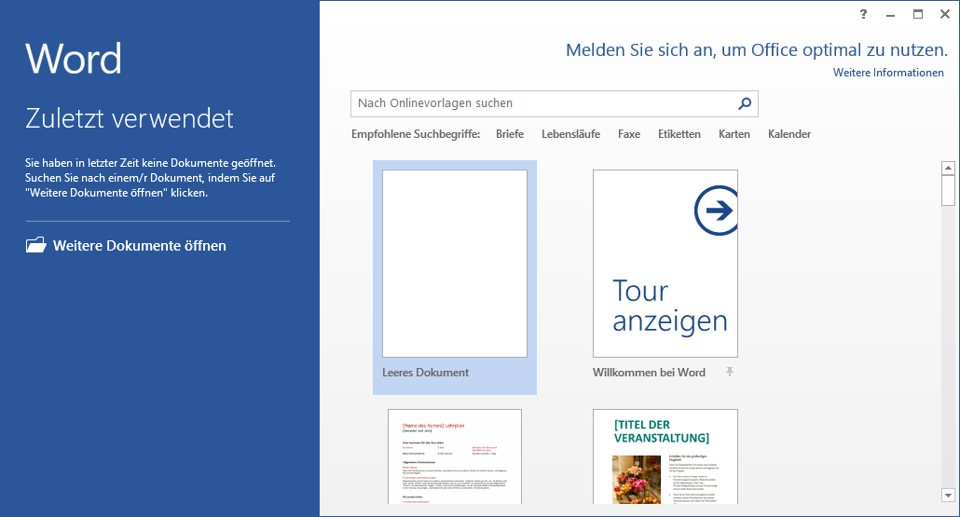Pin the Willkommen bei Word template

pyautogui.click(x=730, y=373)
